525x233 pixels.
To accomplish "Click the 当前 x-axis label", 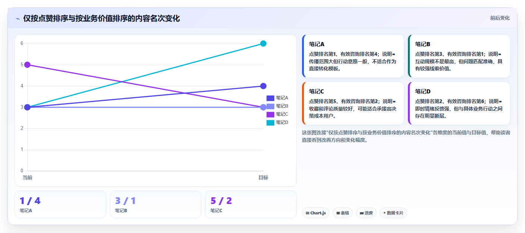I will (x=27, y=178).
